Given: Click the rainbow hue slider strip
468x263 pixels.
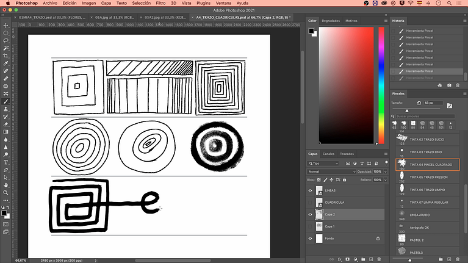Looking at the screenshot, I should tap(381, 85).
